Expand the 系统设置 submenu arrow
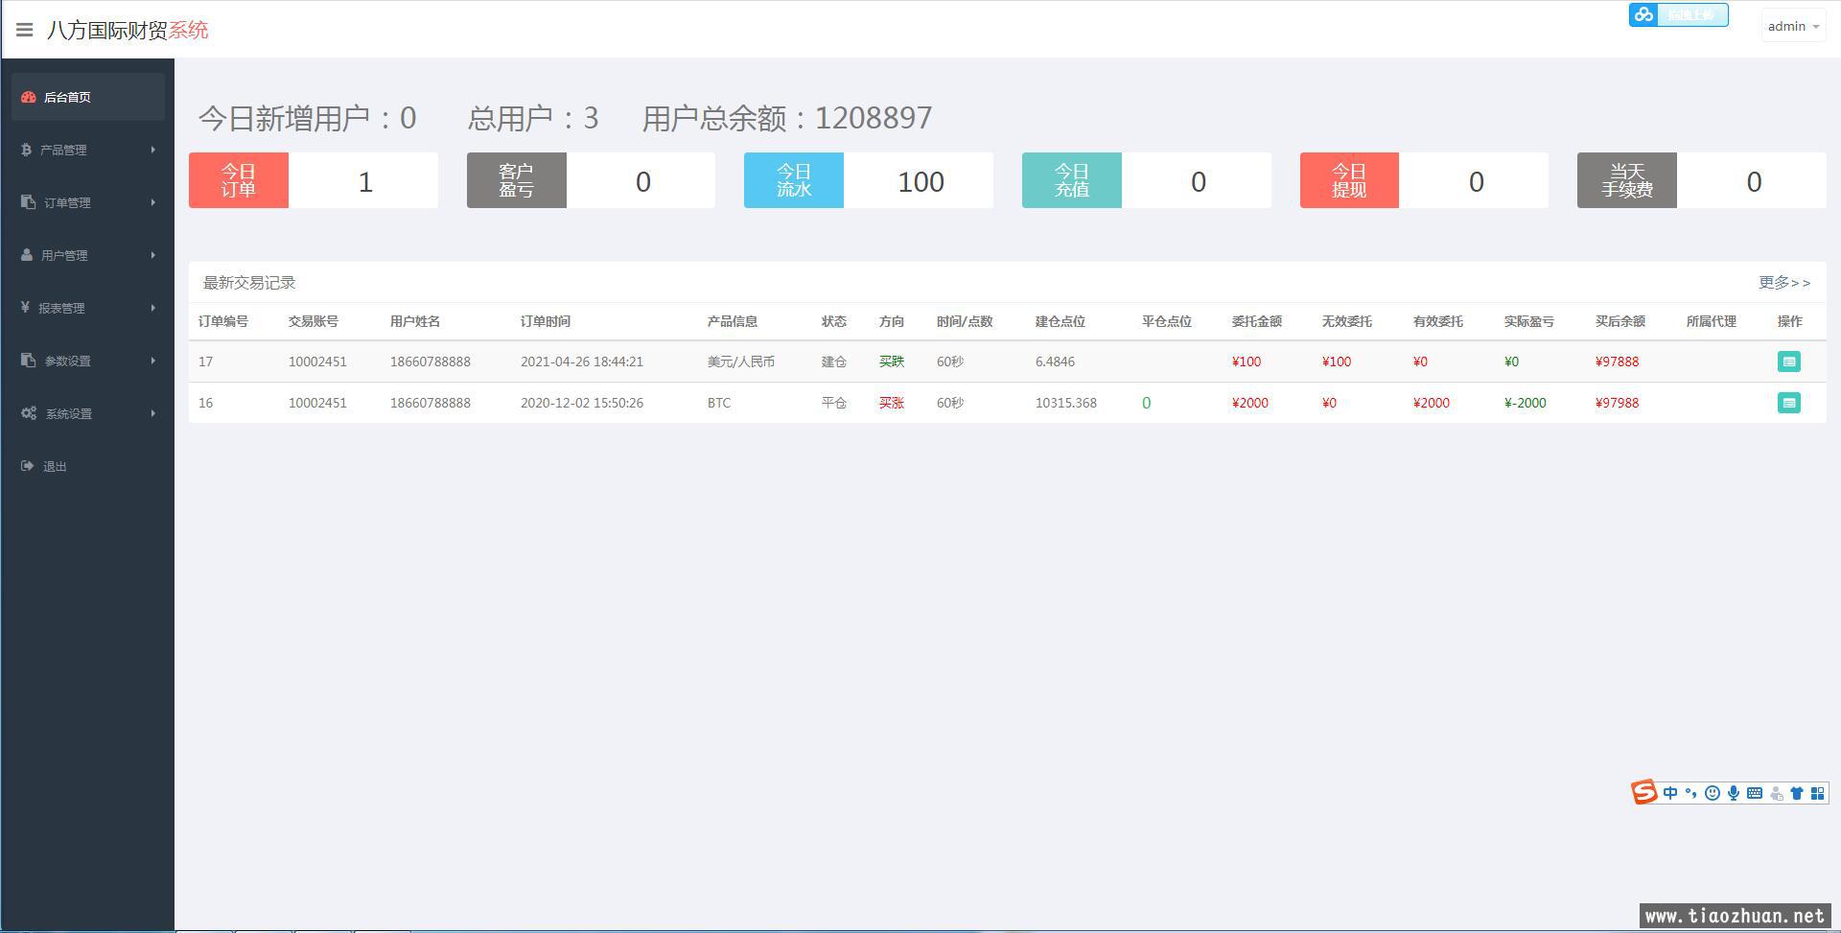 pos(152,413)
